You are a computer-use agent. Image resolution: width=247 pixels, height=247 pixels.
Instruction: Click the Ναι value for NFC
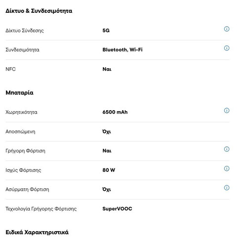pyautogui.click(x=107, y=69)
